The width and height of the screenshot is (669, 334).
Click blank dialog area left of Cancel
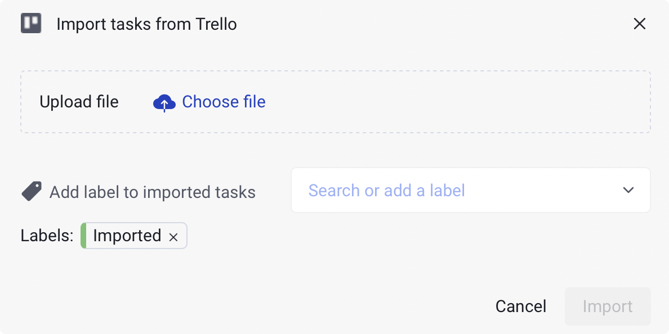pos(282,306)
